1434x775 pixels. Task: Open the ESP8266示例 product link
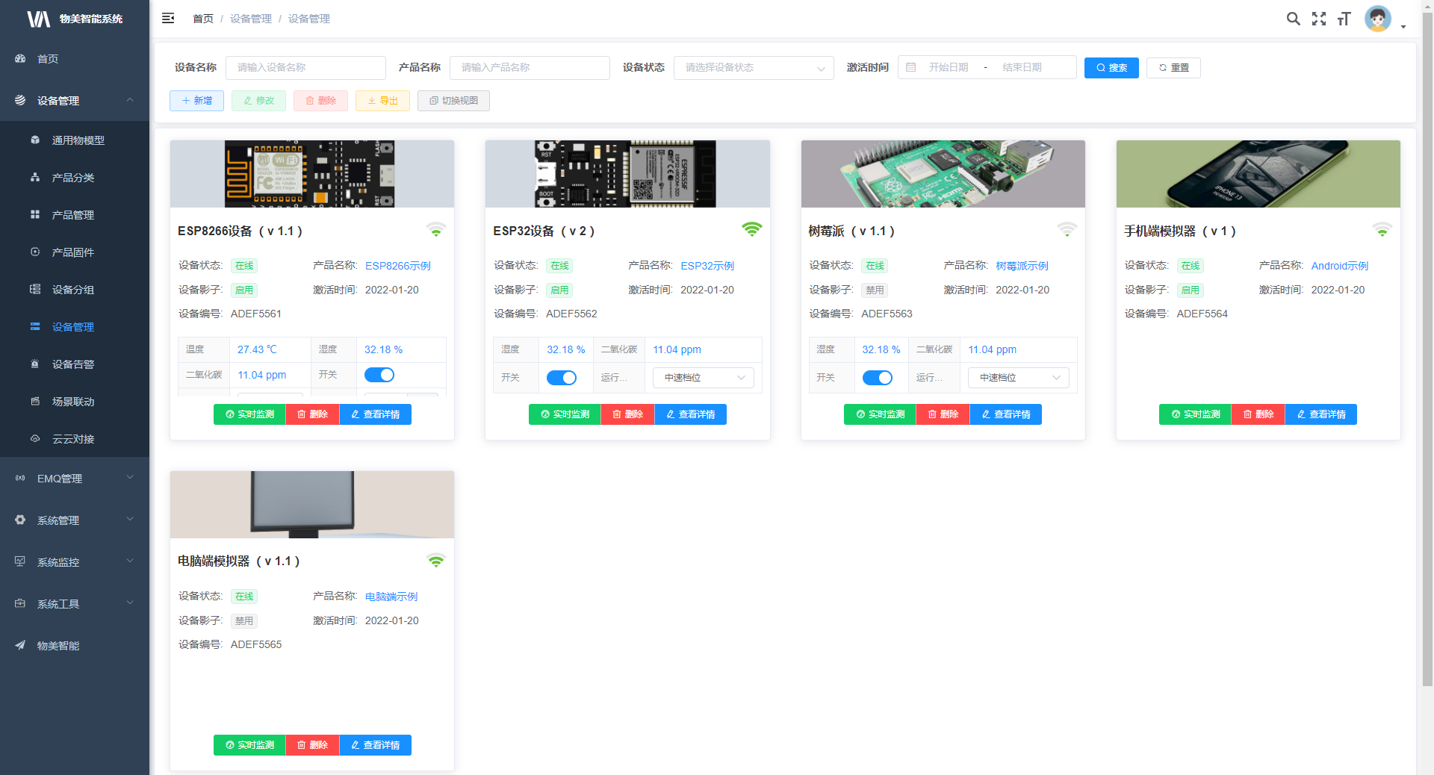[397, 266]
